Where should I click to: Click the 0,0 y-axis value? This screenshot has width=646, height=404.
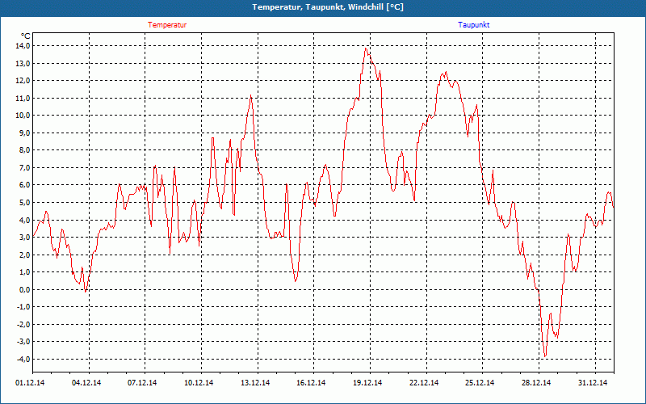pos(25,289)
